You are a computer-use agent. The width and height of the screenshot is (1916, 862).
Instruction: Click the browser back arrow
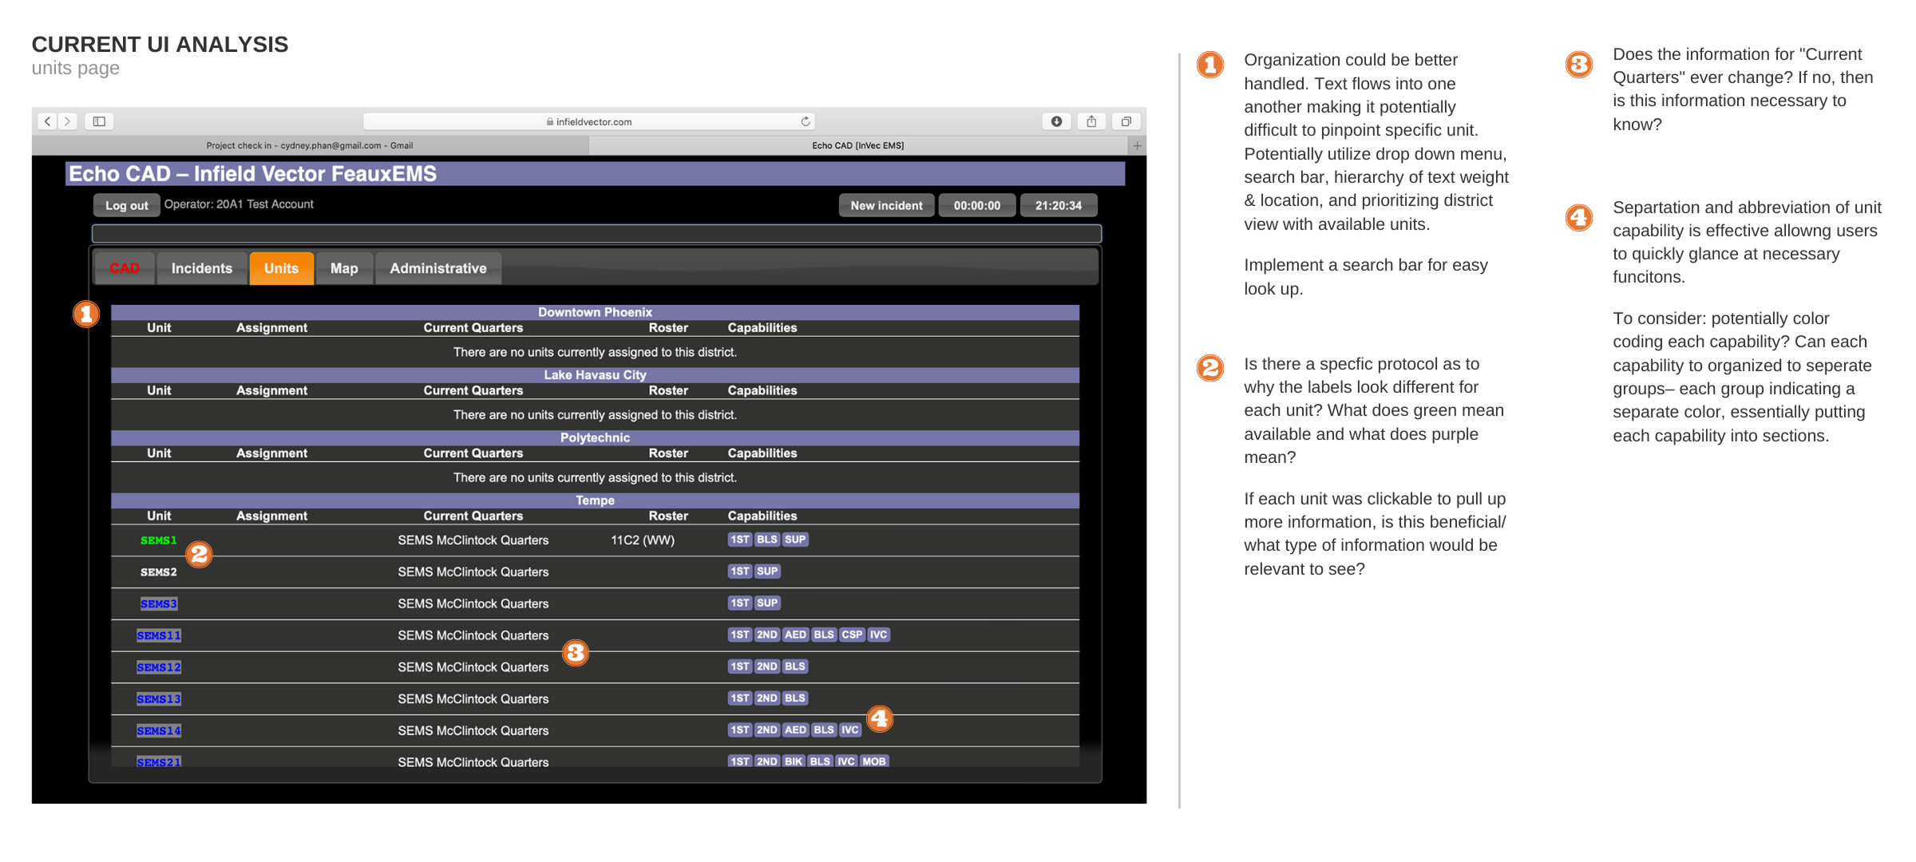(48, 121)
